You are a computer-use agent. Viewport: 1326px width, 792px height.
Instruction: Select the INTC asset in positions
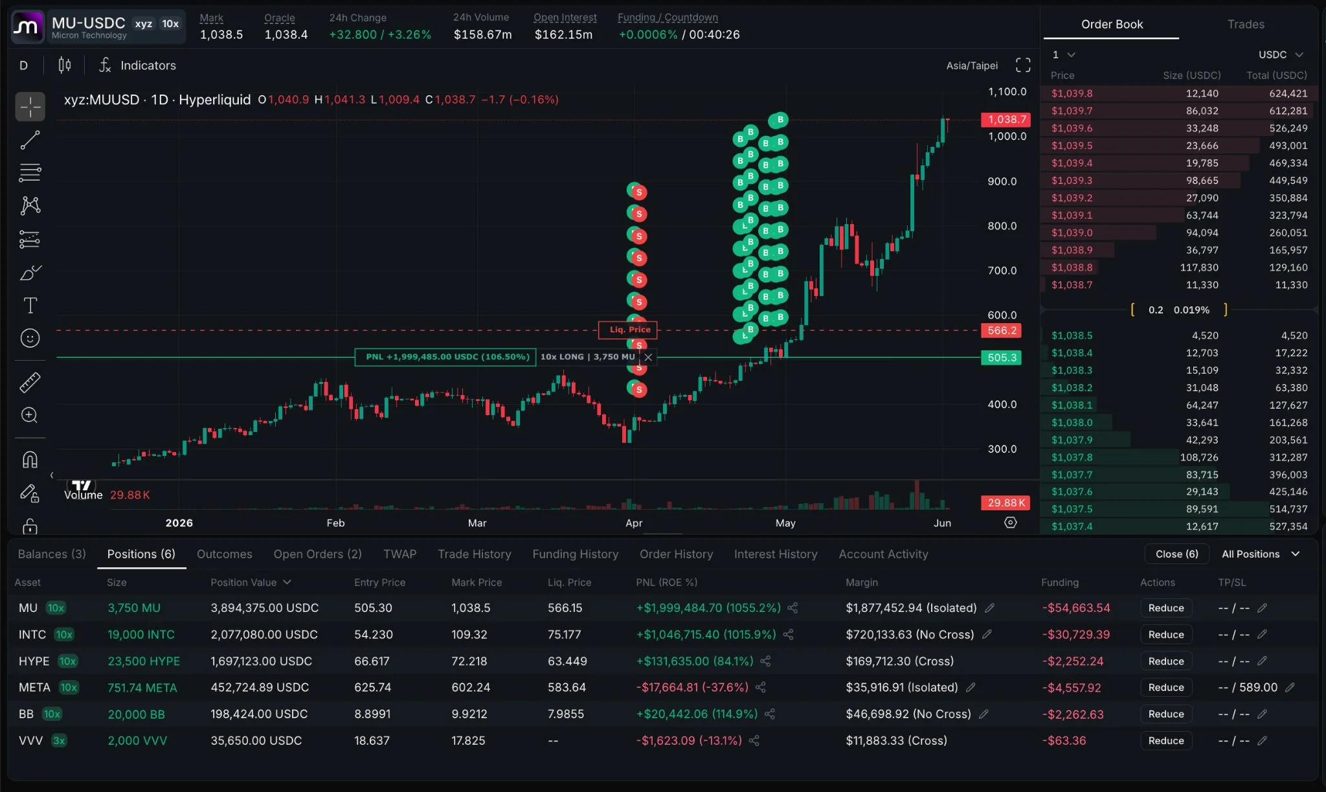click(x=32, y=635)
